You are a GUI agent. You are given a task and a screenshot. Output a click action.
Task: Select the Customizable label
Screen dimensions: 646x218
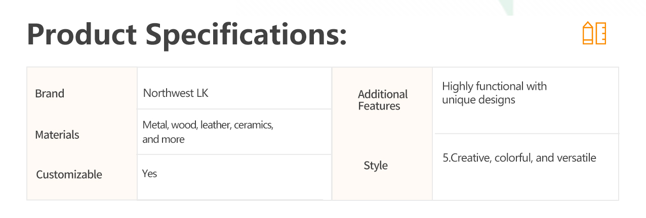69,175
